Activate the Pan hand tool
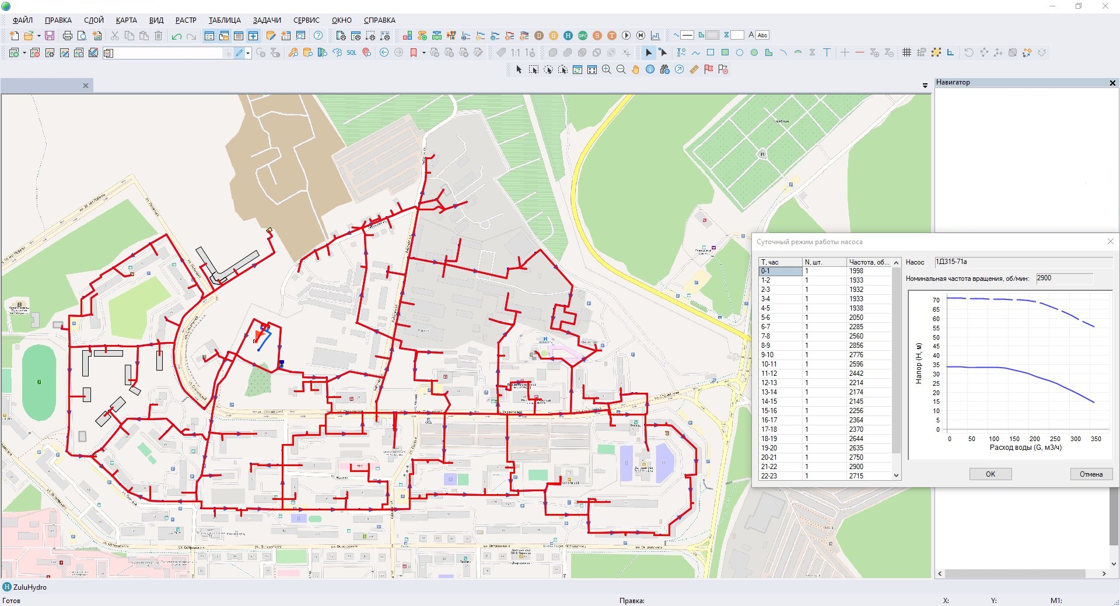 (635, 69)
